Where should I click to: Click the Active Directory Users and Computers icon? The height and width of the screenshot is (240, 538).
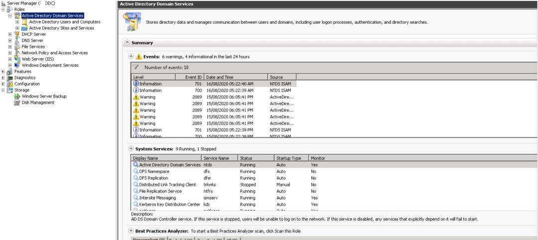pos(25,22)
